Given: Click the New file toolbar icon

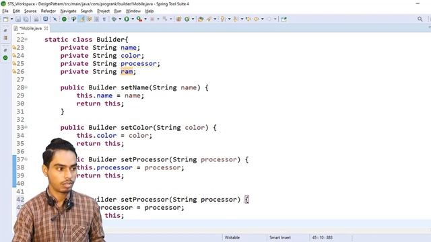Looking at the screenshot, I should [x=6, y=19].
